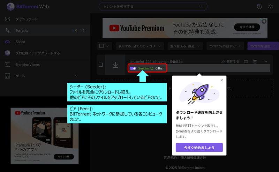Open the Dashboard (ダッシュボード) sidebar item

point(45,19)
